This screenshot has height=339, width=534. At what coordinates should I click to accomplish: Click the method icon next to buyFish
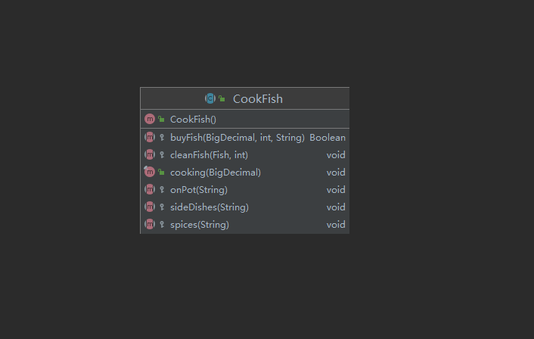[x=150, y=138]
